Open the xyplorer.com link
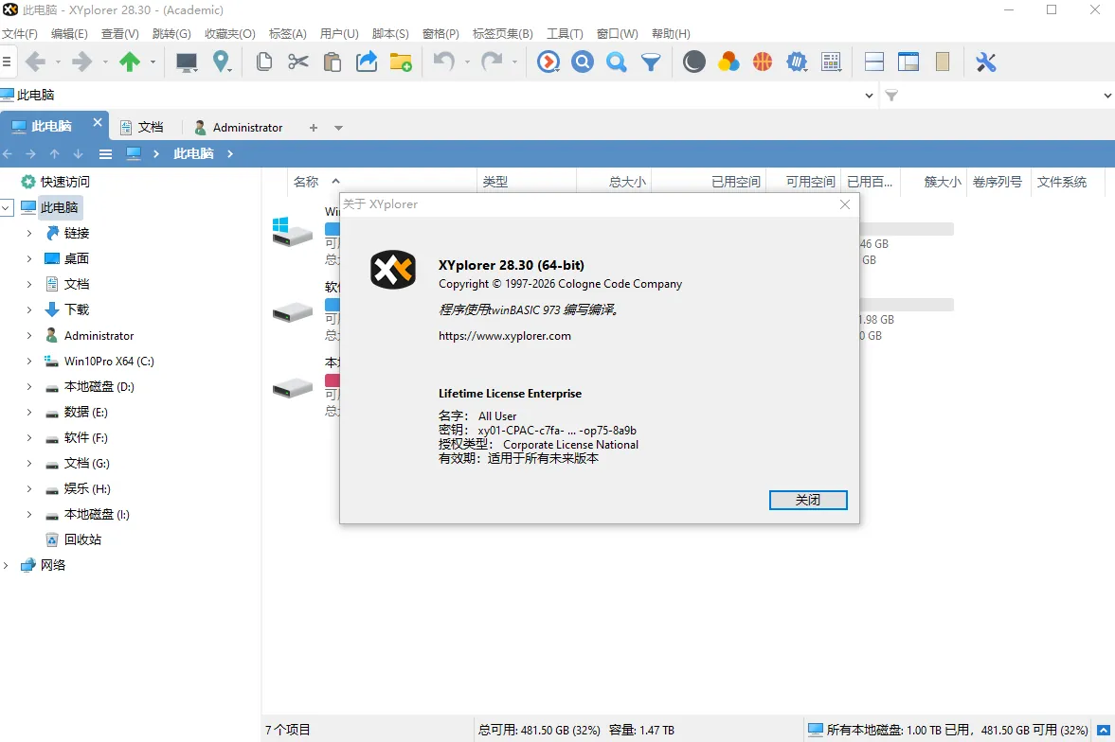1115x742 pixels. pyautogui.click(x=506, y=335)
